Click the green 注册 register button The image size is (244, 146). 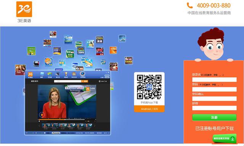pos(214,117)
